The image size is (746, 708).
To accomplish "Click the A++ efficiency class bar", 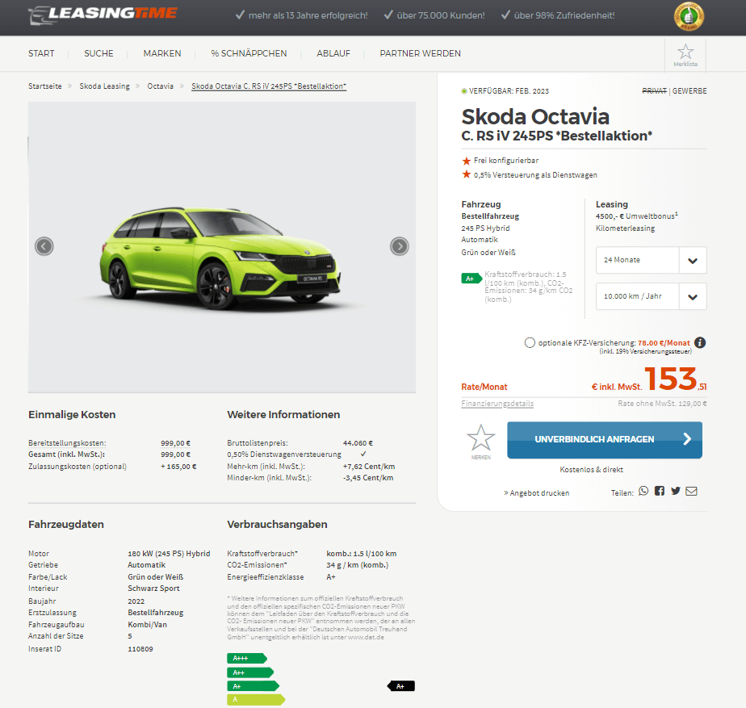I will (x=250, y=672).
